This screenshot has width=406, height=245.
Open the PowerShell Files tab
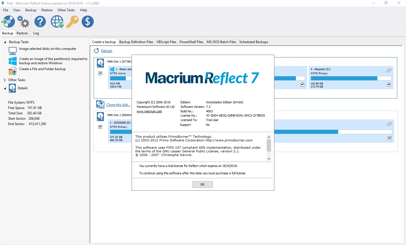click(191, 42)
